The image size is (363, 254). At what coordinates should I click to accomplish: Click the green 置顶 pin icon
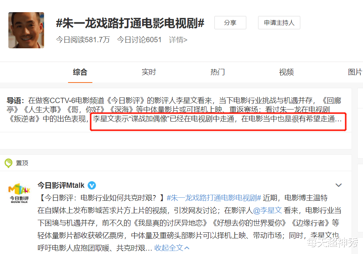(9, 163)
